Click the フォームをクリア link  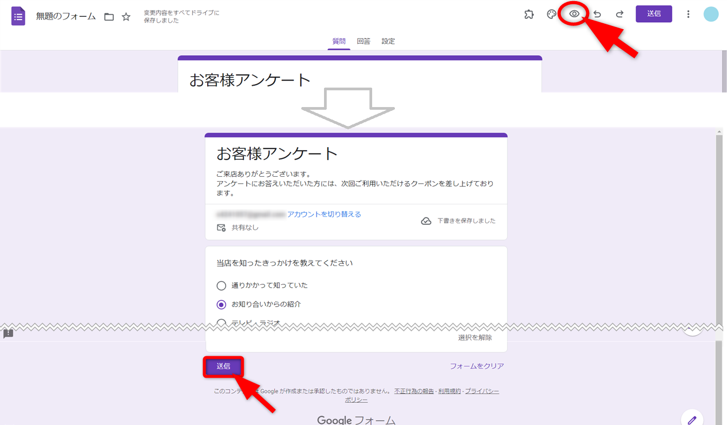(477, 366)
